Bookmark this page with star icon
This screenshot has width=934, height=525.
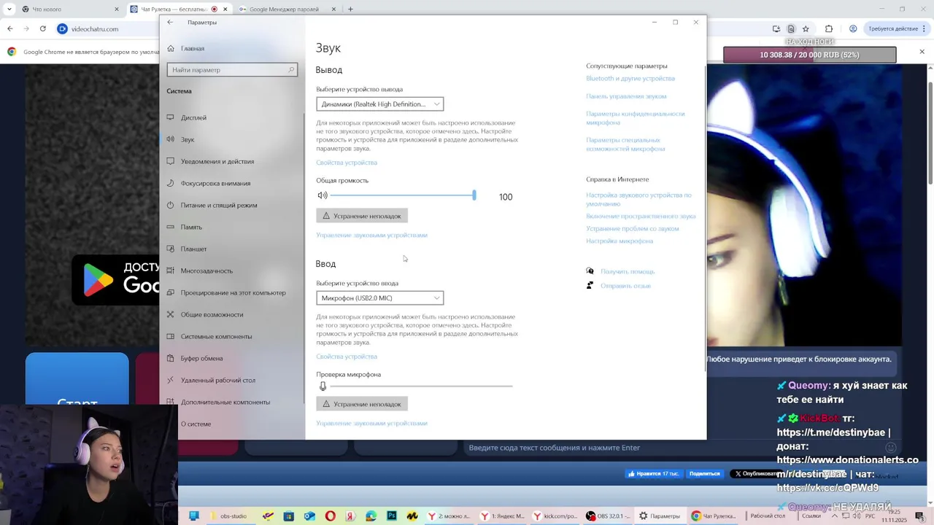[x=806, y=28]
